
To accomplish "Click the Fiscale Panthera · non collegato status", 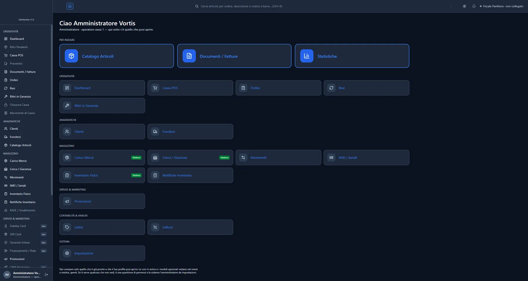I will tap(501, 6).
